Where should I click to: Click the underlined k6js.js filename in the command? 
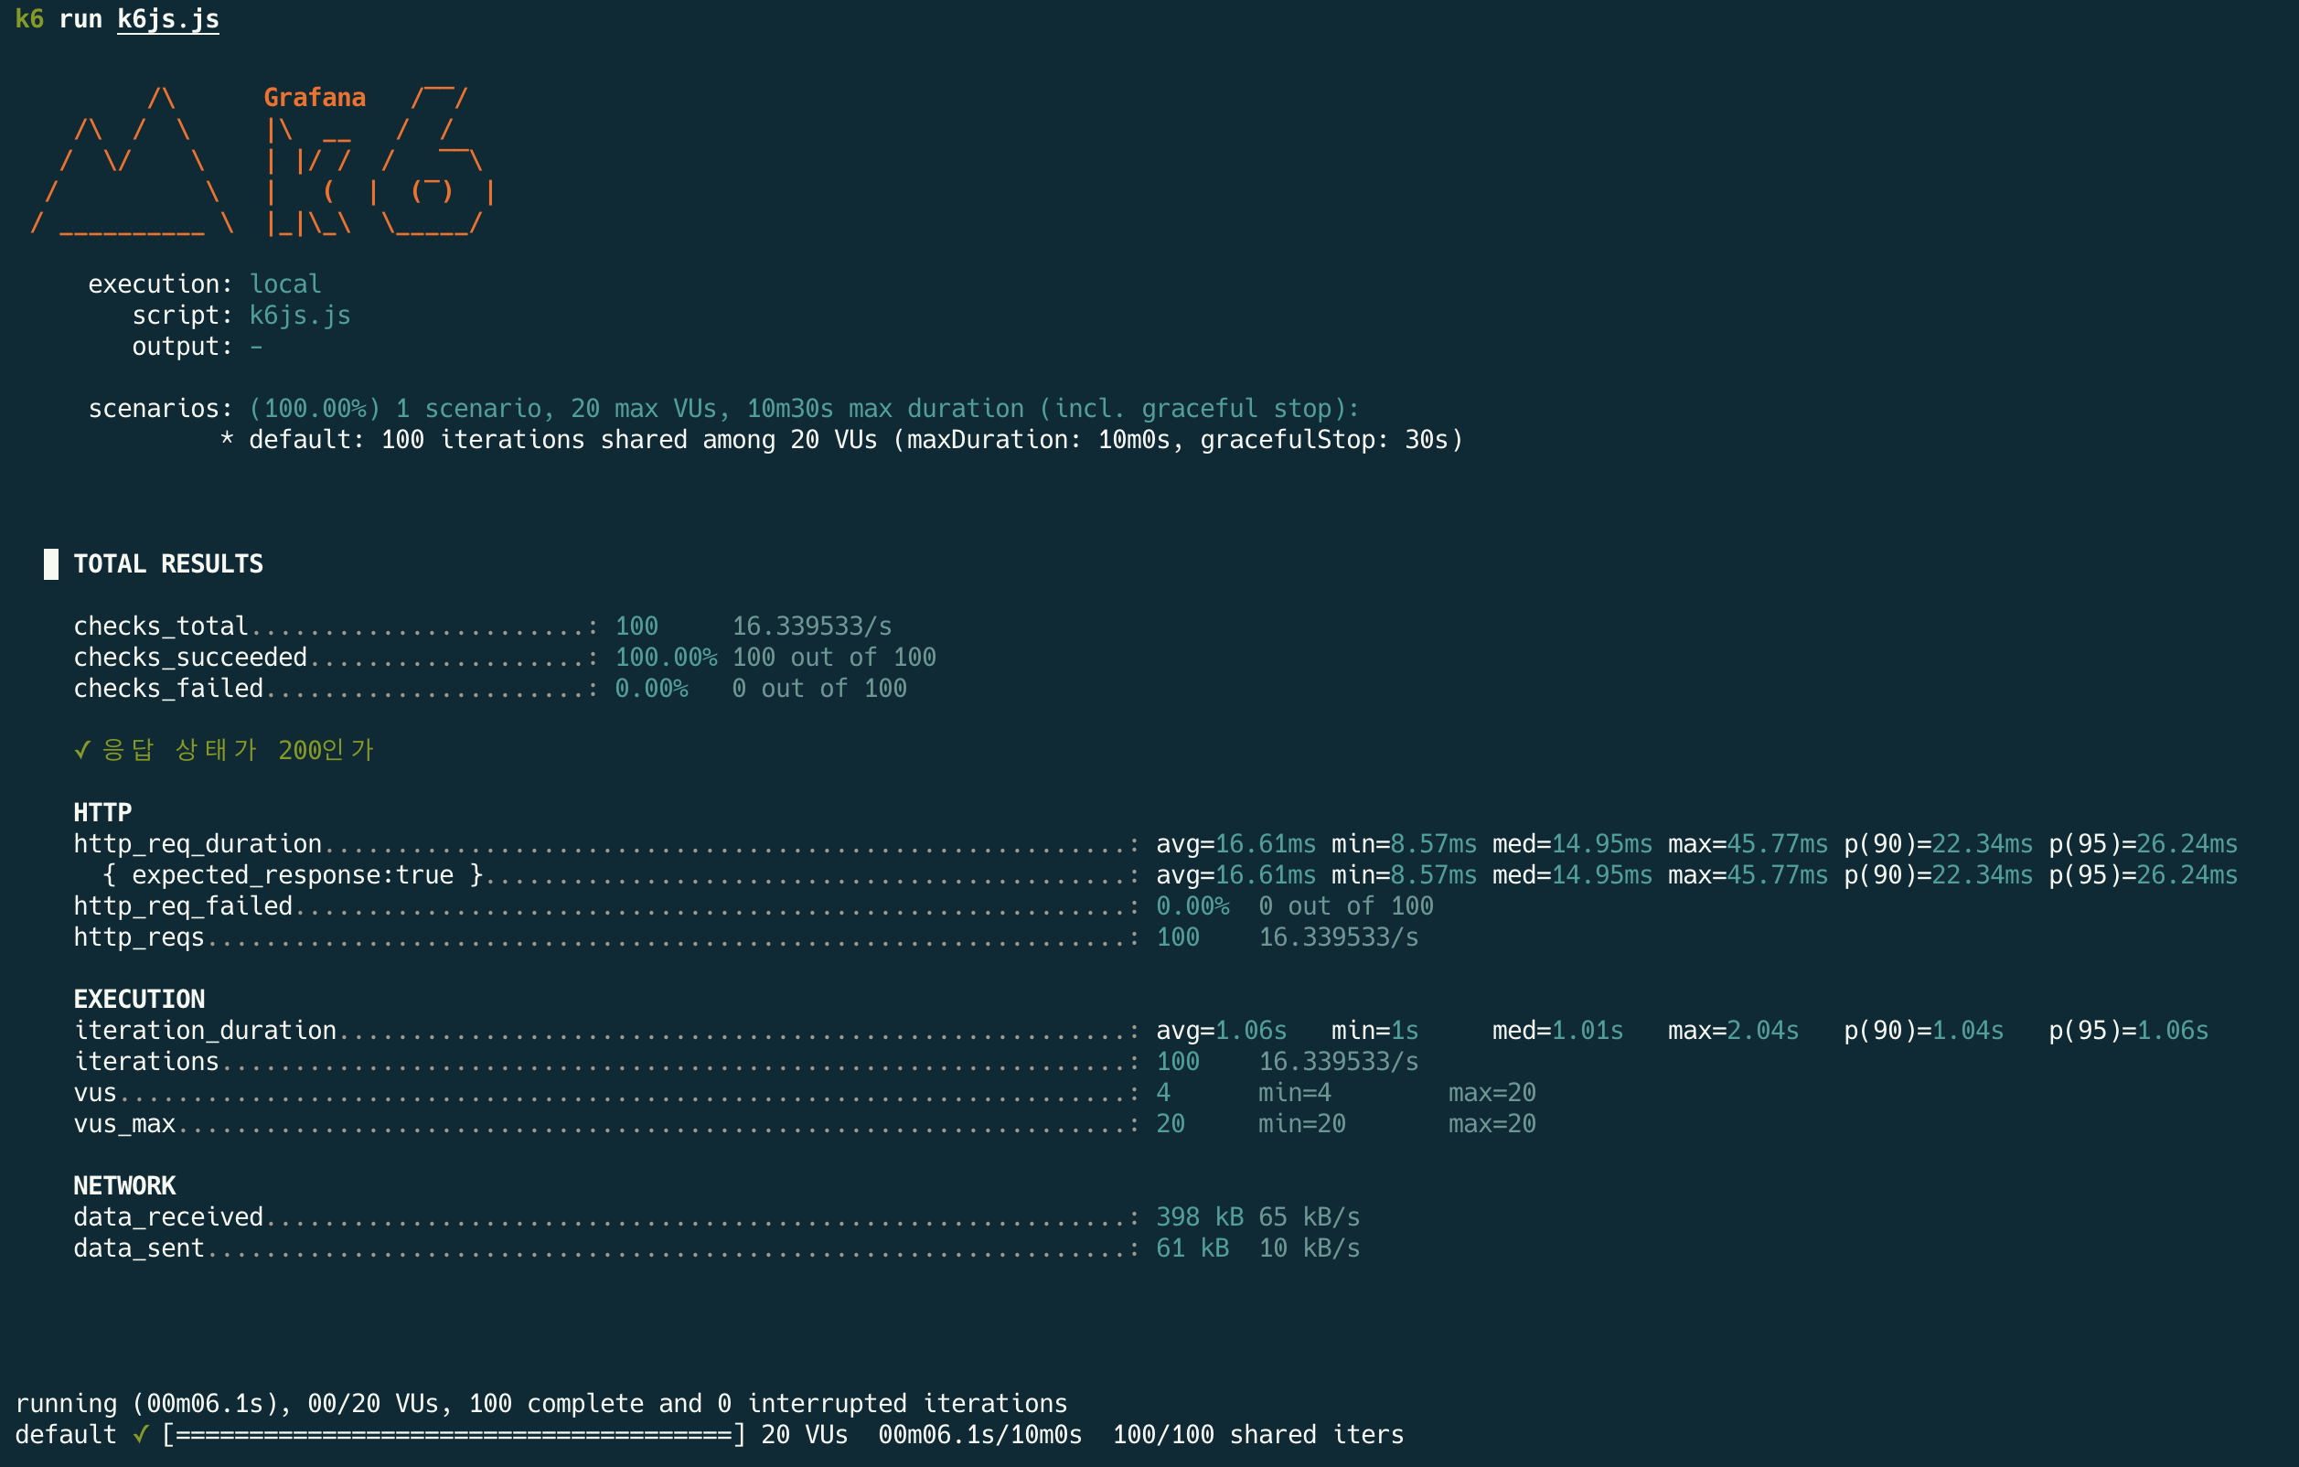click(168, 19)
